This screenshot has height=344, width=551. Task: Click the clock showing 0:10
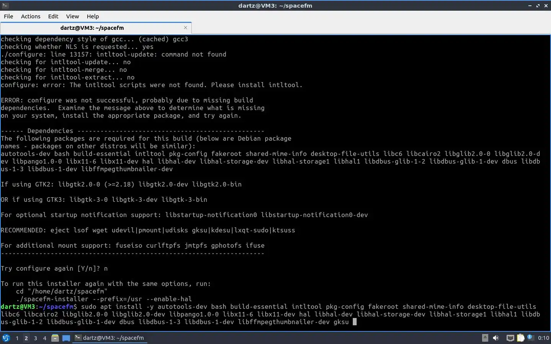point(543,338)
